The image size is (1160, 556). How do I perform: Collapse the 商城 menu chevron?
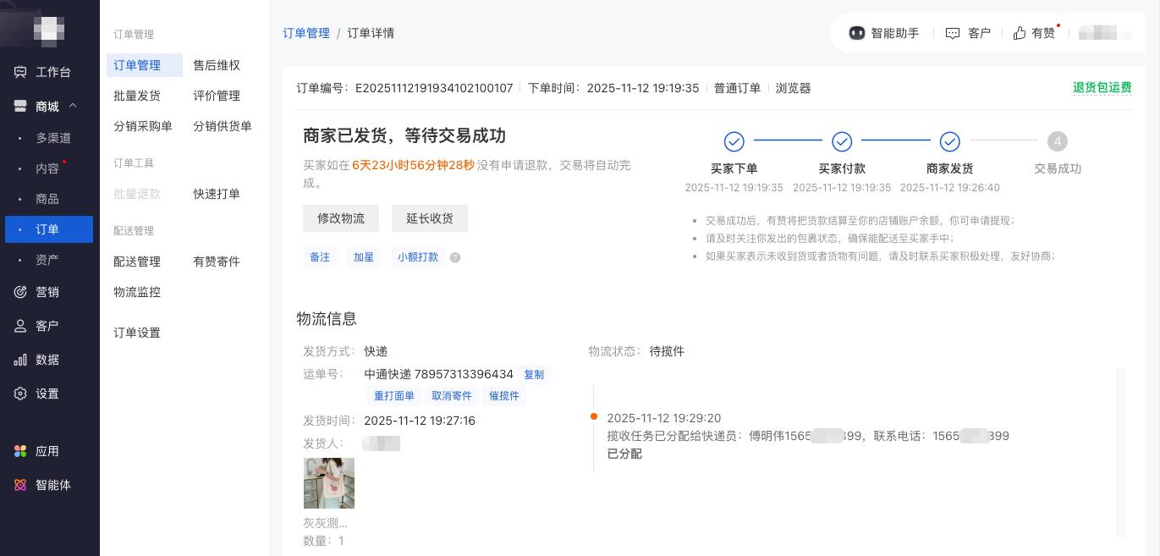pyautogui.click(x=73, y=106)
